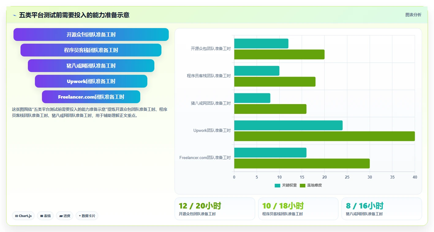
Task: Click the green 落地难度 bar for Upwork
Action: point(325,136)
